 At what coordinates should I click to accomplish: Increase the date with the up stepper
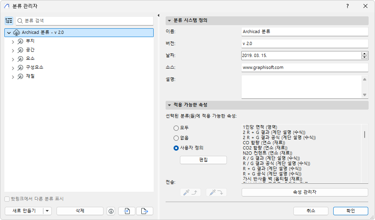click(365, 54)
